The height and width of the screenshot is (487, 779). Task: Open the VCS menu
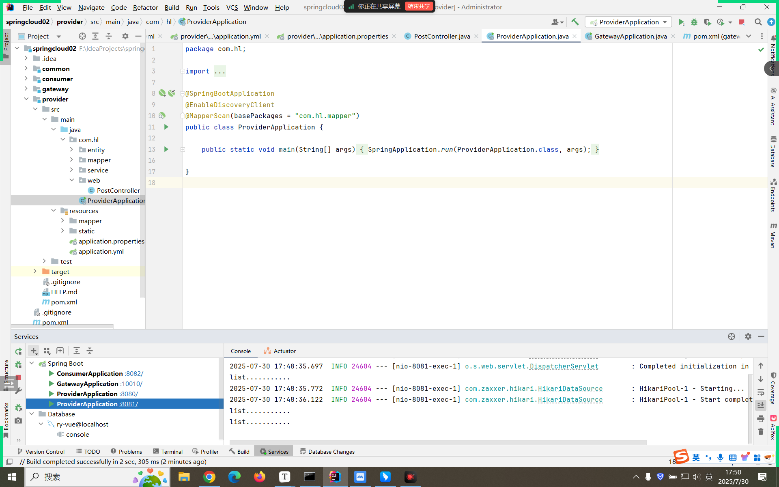point(232,7)
